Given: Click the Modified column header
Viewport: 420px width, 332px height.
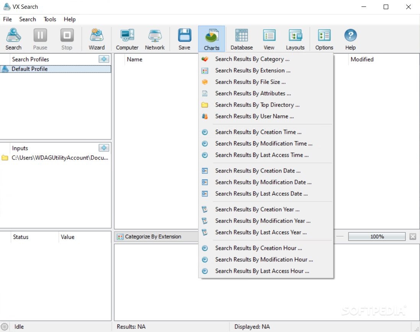Looking at the screenshot, I should [362, 60].
